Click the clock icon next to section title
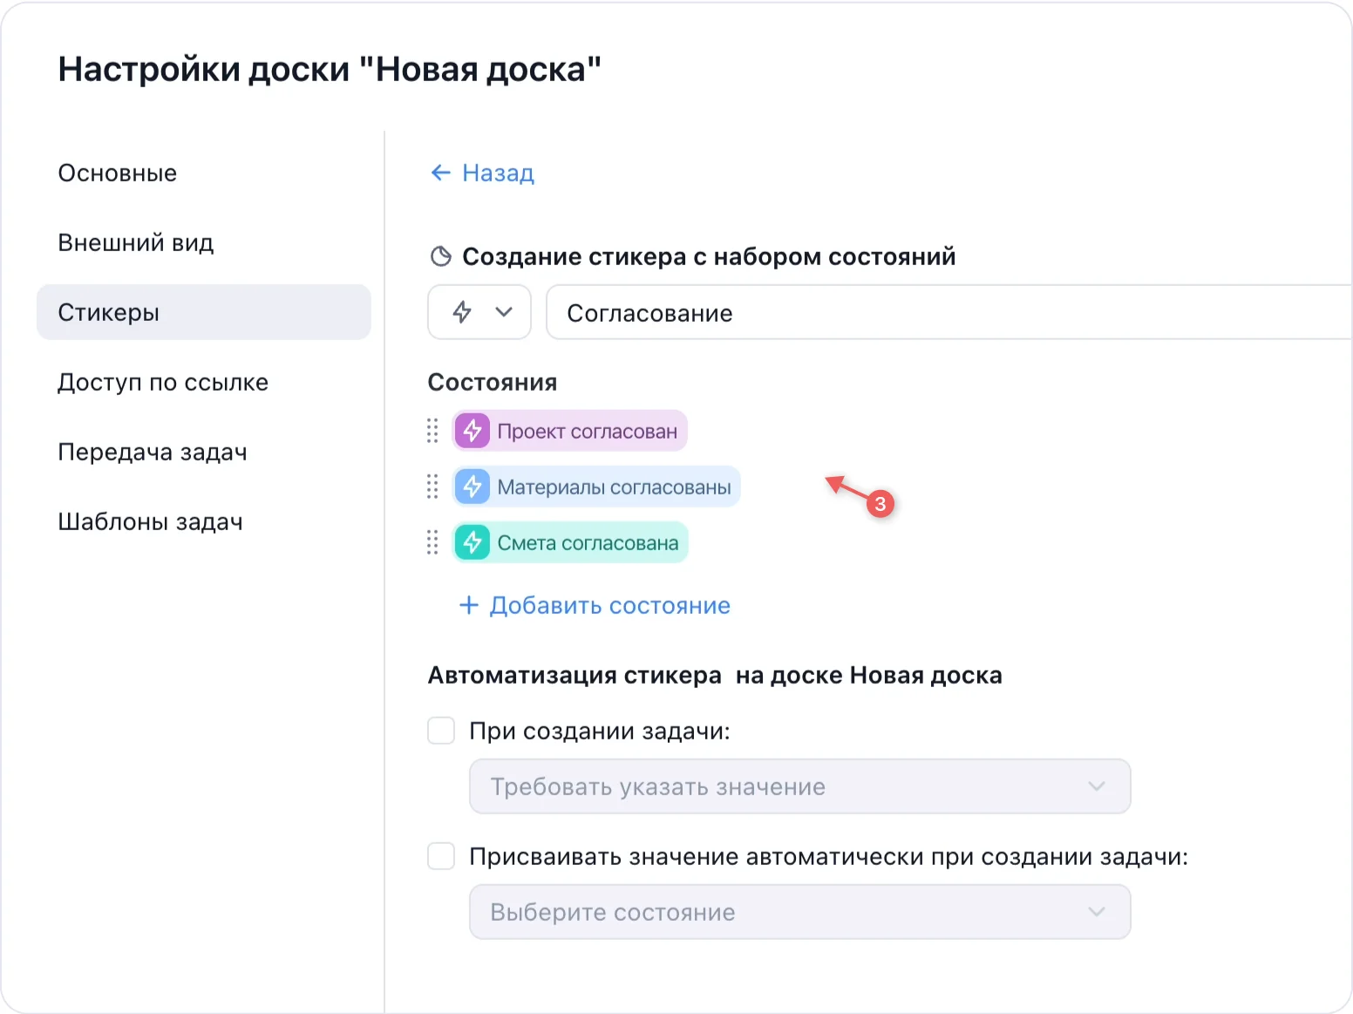Screen dimensions: 1353x1014 coord(440,255)
